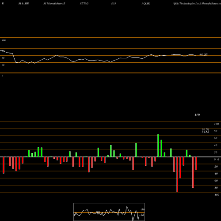
Task: Click the MR axis label 60
Action: click(216, 138)
